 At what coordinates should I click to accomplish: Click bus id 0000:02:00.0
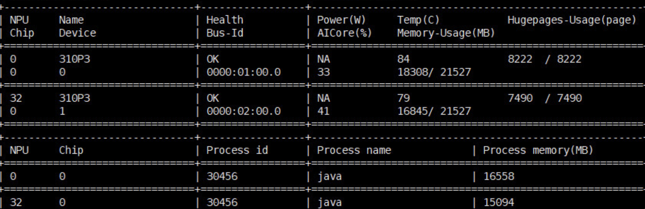click(x=243, y=111)
